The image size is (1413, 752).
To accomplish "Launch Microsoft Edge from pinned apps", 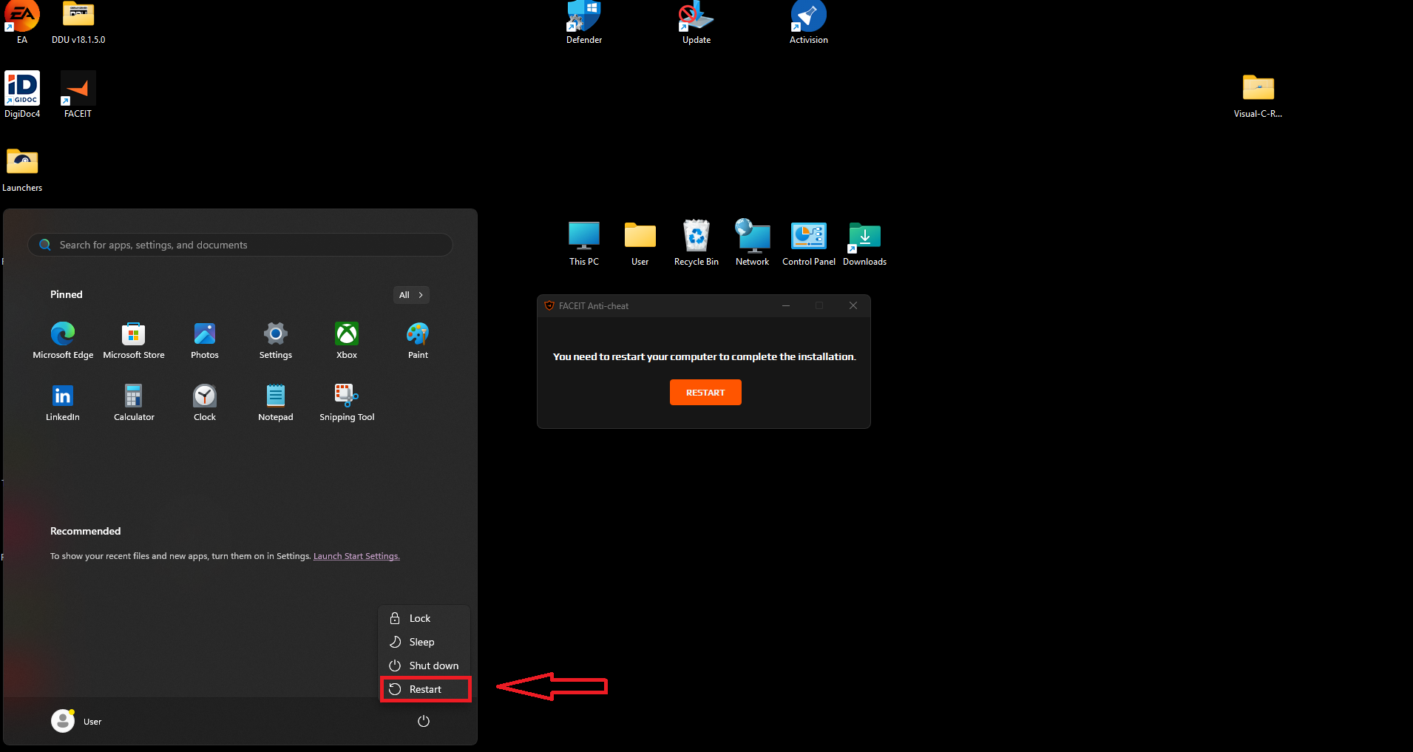I will coord(63,340).
